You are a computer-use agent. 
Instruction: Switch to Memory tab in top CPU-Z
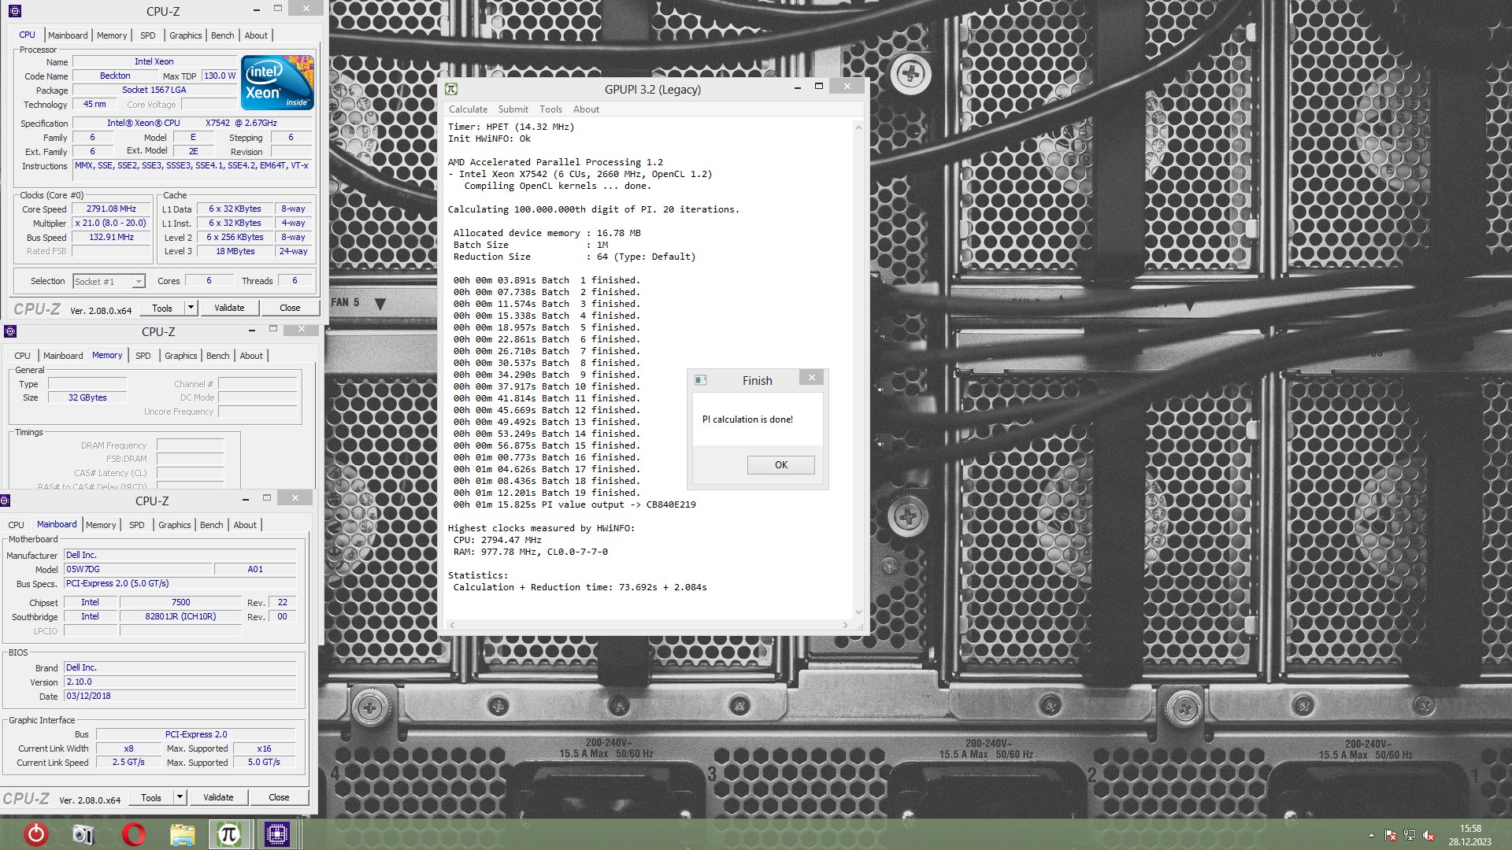[x=112, y=35]
